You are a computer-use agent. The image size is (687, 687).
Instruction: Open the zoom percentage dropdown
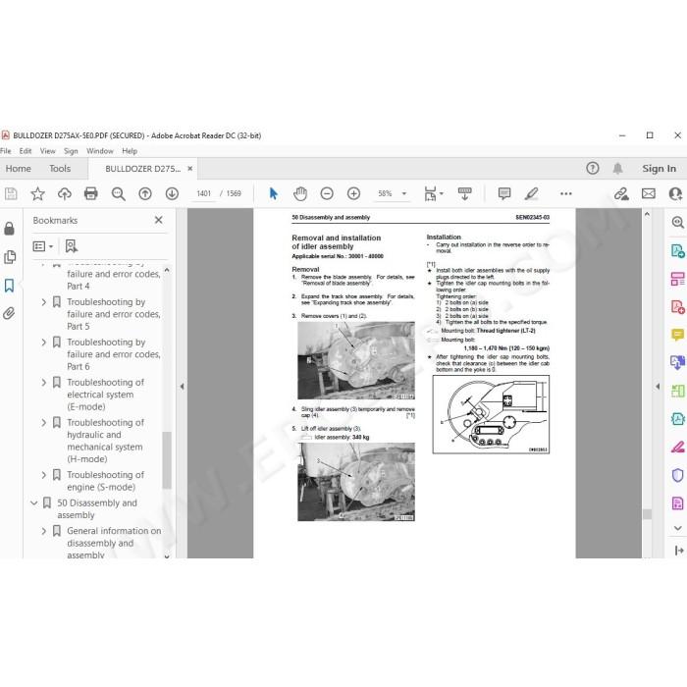(404, 193)
